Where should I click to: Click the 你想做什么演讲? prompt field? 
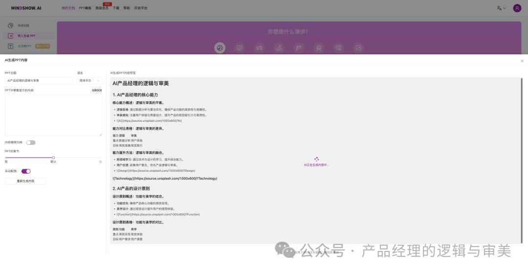tap(287, 32)
